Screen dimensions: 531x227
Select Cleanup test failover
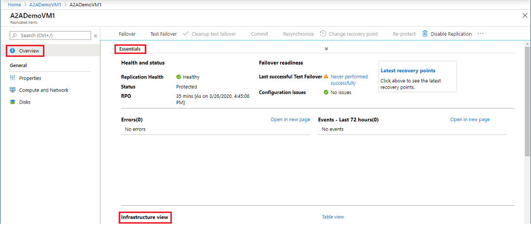tap(214, 34)
